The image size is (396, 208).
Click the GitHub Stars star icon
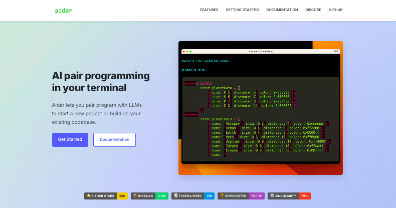(88, 195)
